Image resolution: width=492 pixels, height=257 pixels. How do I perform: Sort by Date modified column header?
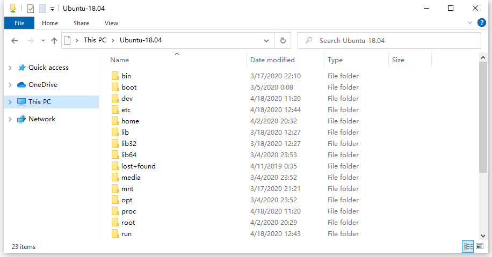tap(272, 60)
